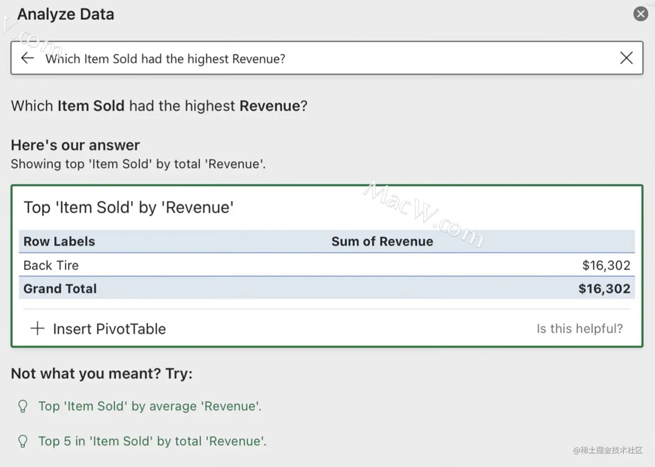Click the Sum of Revenue column header
The width and height of the screenshot is (655, 467).
[382, 242]
